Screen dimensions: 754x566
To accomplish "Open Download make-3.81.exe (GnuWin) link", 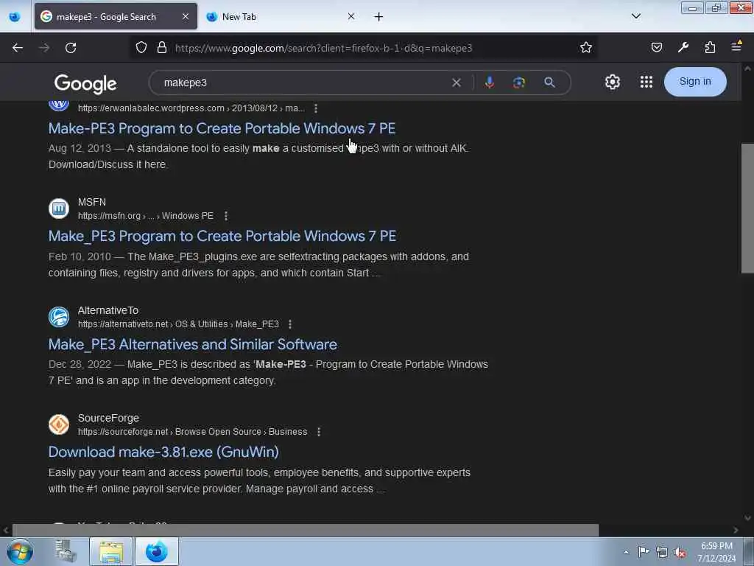I will click(163, 452).
